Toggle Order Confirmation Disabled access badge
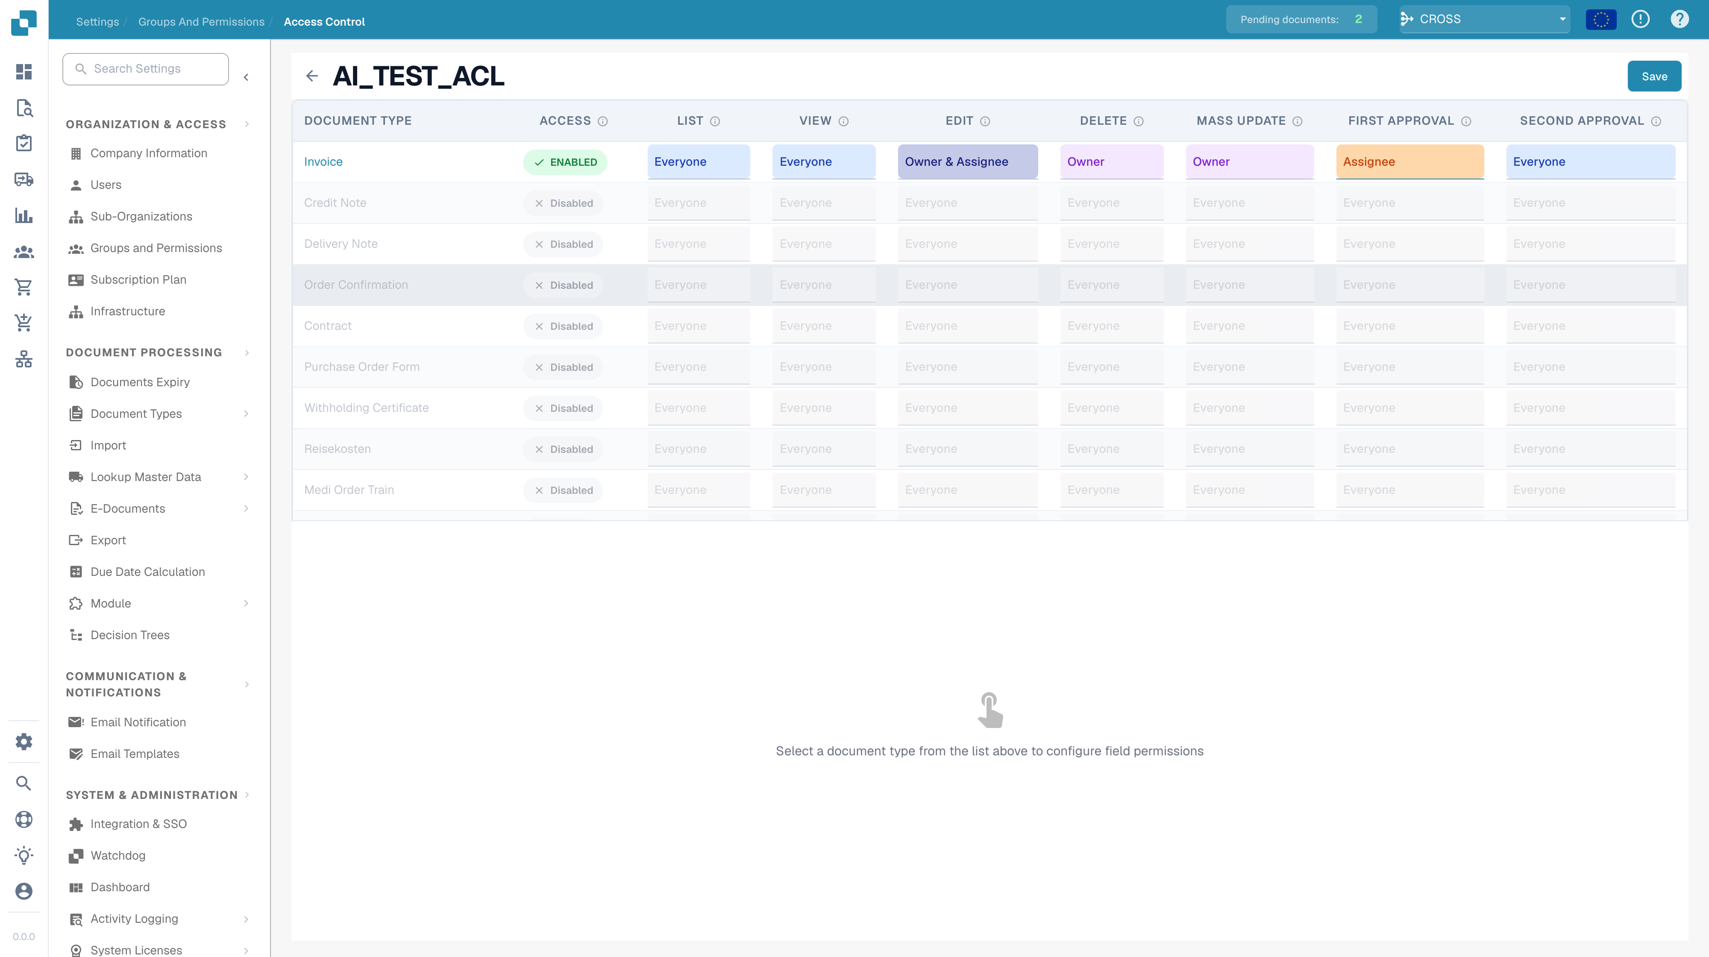The width and height of the screenshot is (1709, 957). coord(563,285)
